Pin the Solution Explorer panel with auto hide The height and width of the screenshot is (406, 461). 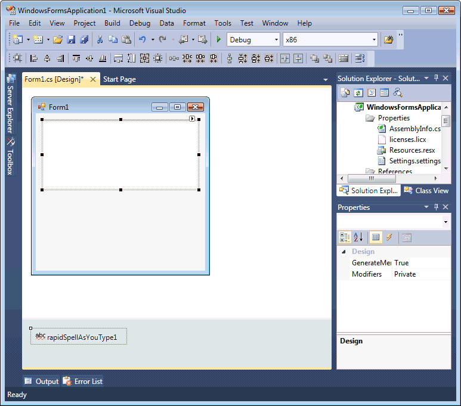(x=437, y=78)
